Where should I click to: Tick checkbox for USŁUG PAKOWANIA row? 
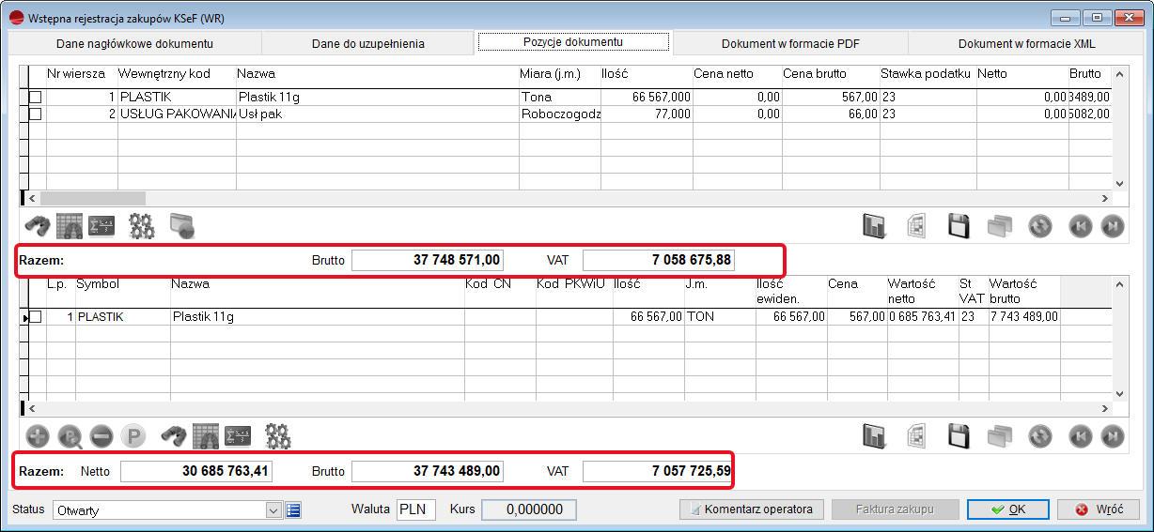36,114
